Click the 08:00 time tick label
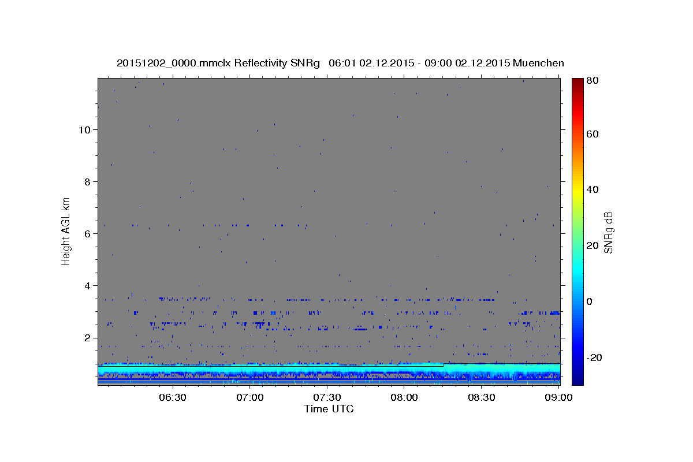This screenshot has width=693, height=462. click(404, 398)
